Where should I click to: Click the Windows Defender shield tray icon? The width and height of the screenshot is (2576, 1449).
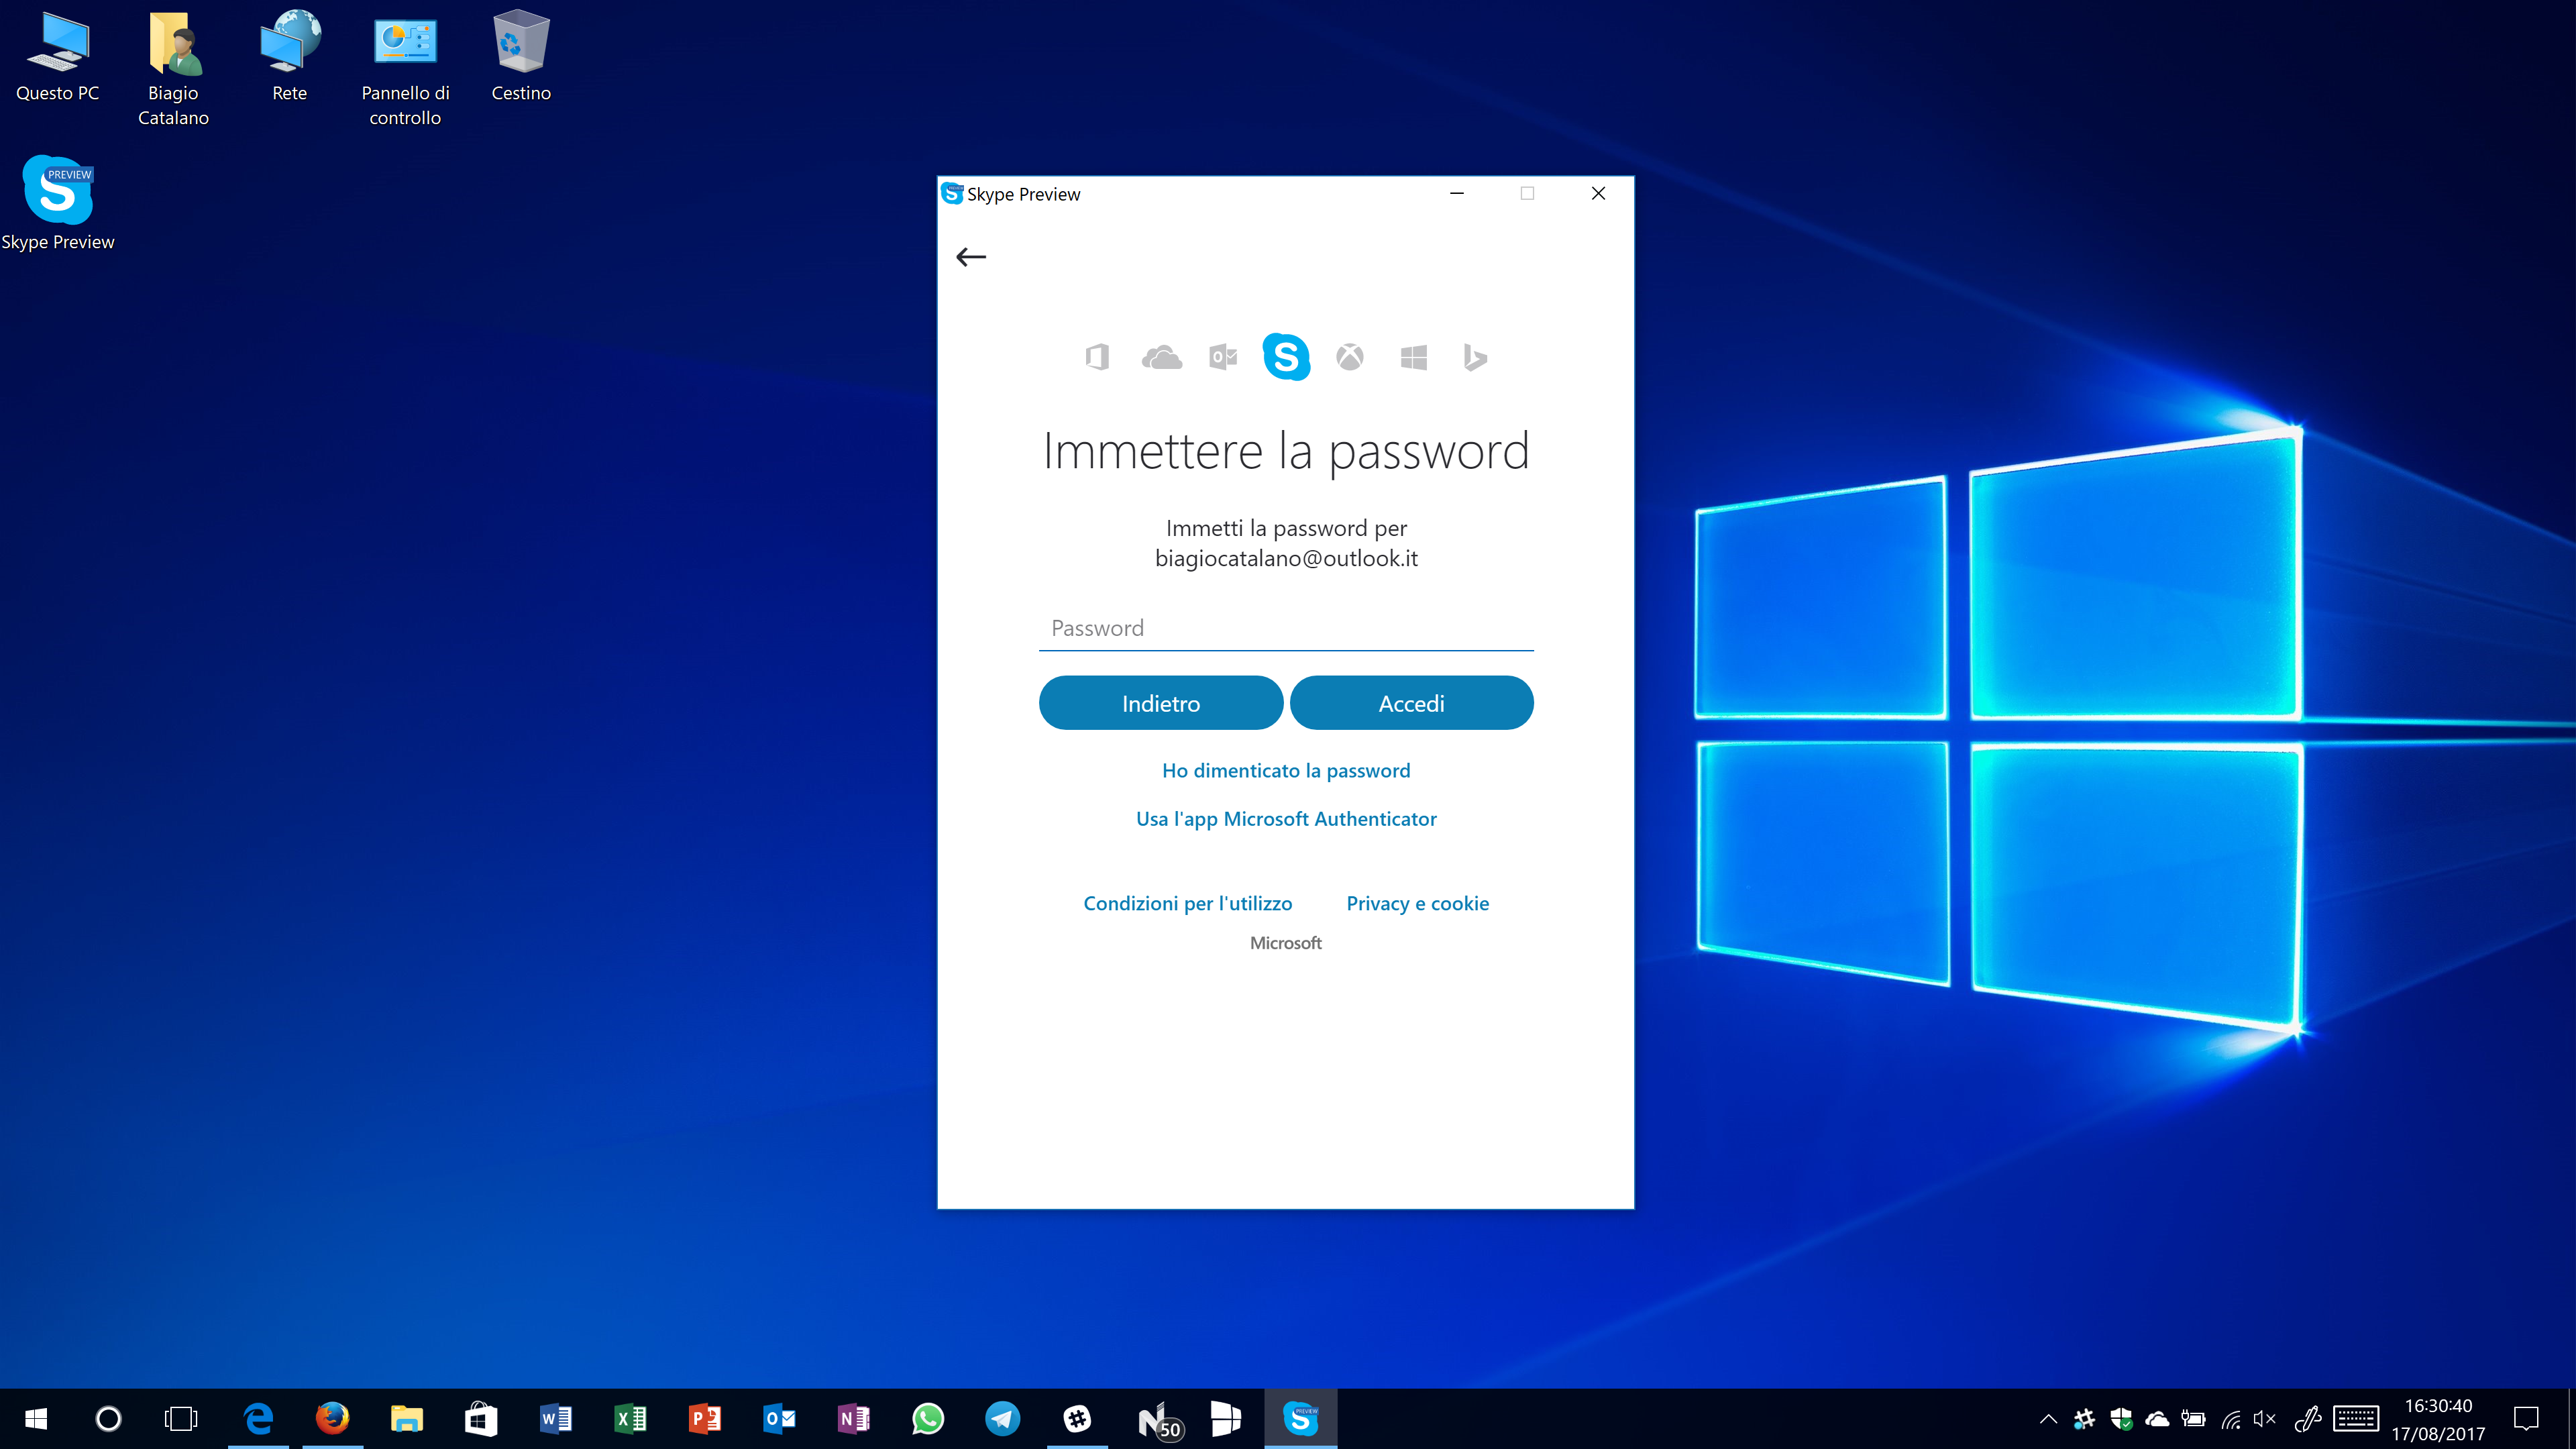2121,1418
